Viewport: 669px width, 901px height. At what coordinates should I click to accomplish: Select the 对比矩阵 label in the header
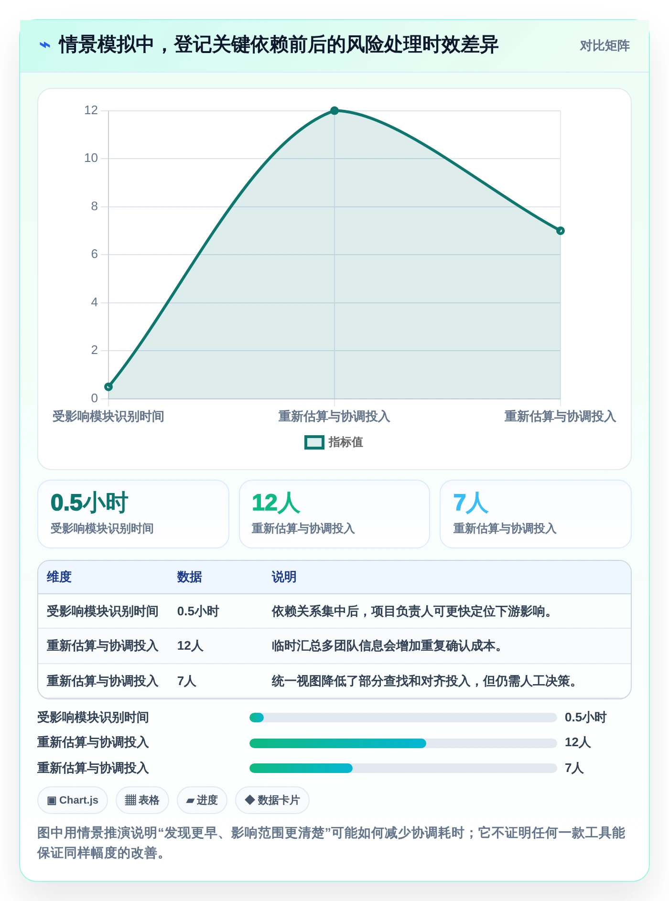(604, 45)
